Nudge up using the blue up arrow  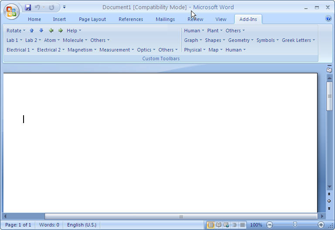click(31, 31)
